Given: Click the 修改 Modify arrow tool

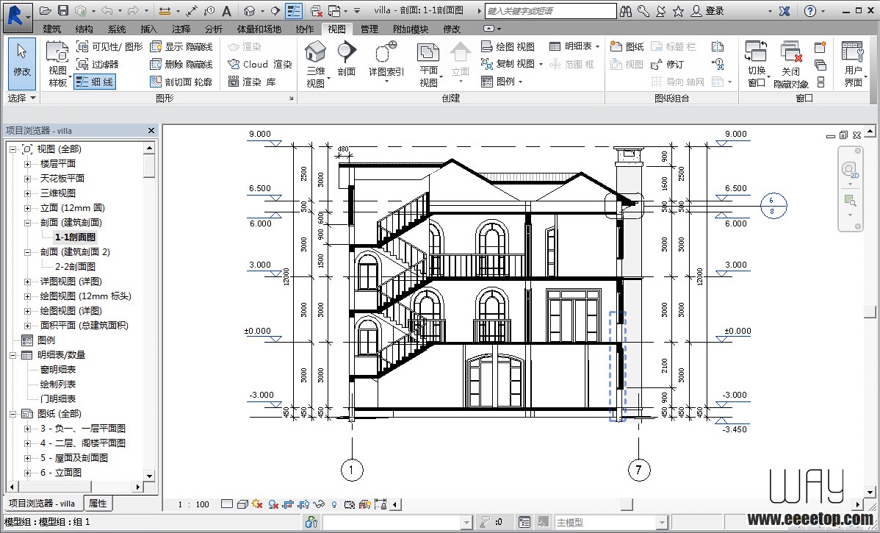Looking at the screenshot, I should [x=22, y=63].
